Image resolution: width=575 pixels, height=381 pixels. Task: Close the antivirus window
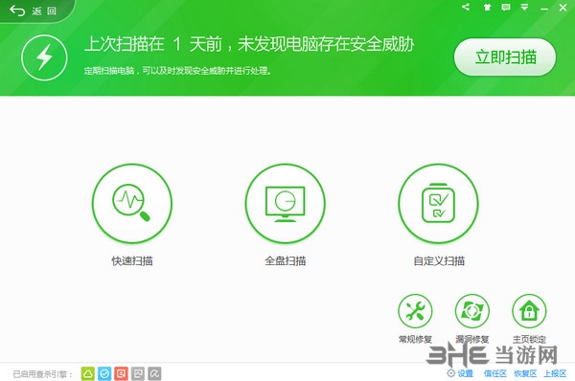click(x=563, y=8)
